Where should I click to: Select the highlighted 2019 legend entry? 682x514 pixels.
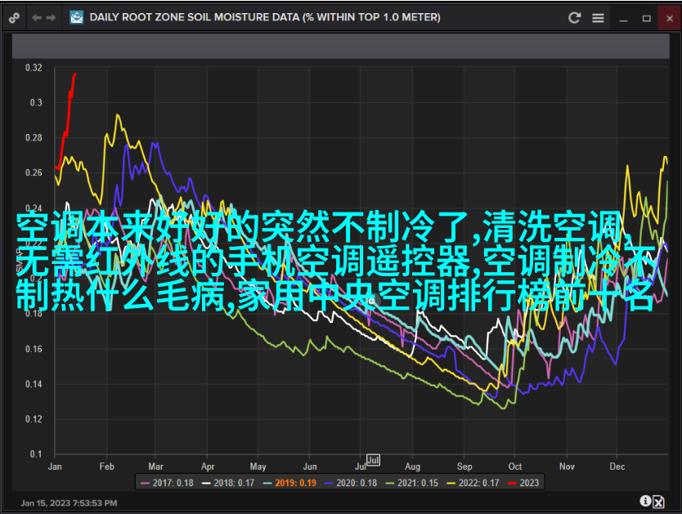294,483
